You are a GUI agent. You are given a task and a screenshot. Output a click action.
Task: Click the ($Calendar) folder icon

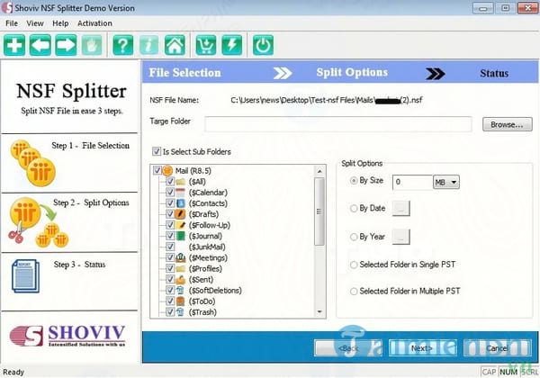pos(181,193)
